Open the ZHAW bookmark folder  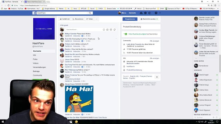click(161, 9)
